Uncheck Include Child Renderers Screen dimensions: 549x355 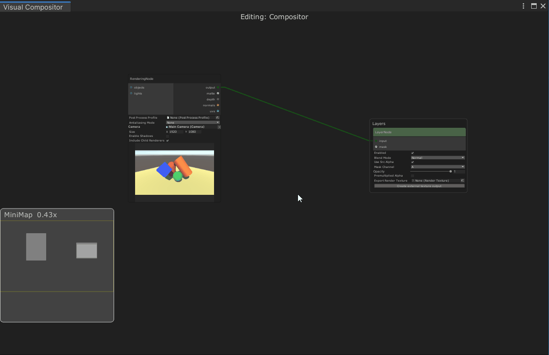[167, 141]
